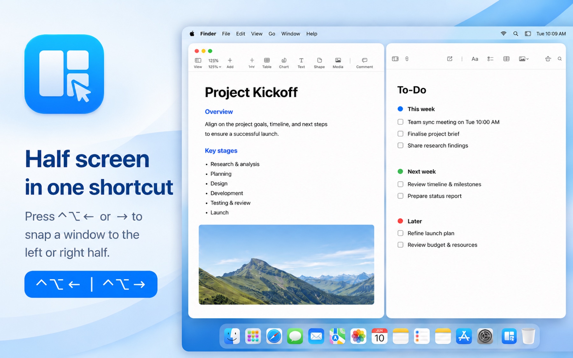Check Review timeline & milestones
573x358 pixels.
click(x=400, y=184)
